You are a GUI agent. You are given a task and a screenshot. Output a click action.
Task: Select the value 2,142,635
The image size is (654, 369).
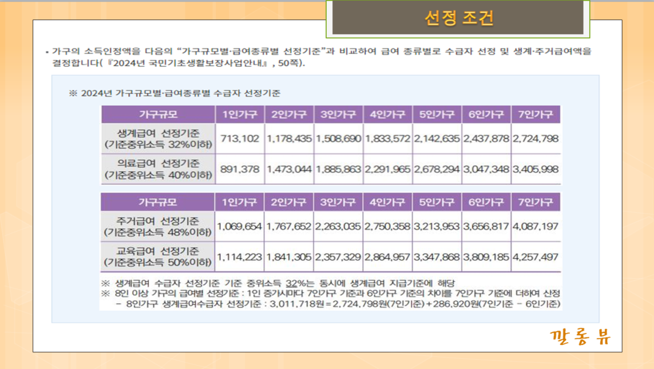click(437, 138)
